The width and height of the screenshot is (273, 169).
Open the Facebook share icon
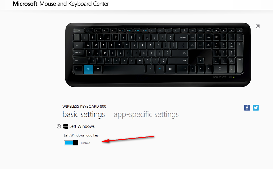247,108
